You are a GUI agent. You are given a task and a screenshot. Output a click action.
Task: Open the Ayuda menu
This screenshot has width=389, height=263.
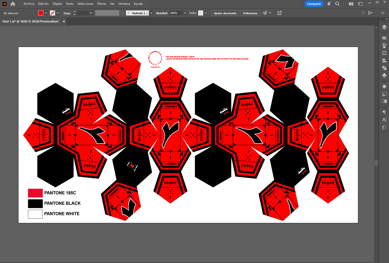[x=138, y=4]
